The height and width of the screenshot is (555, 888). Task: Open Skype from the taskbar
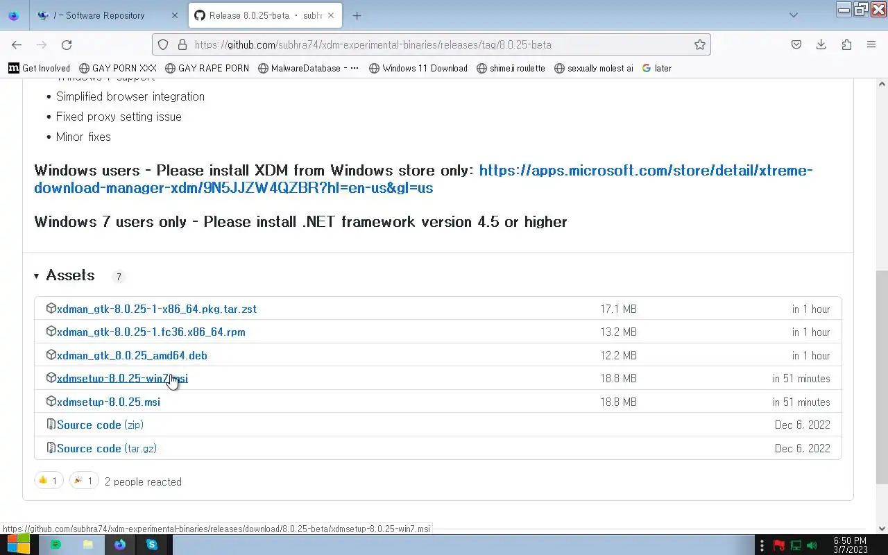[x=152, y=545]
